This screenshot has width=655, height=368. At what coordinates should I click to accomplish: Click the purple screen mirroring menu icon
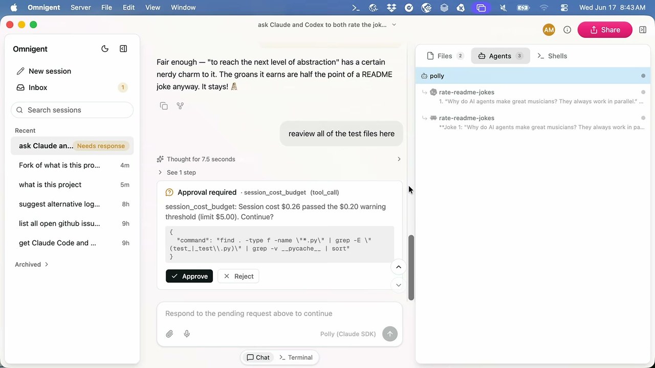point(481,7)
